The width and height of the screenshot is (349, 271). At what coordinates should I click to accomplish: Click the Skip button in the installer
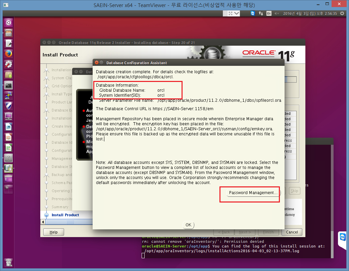click(295, 191)
